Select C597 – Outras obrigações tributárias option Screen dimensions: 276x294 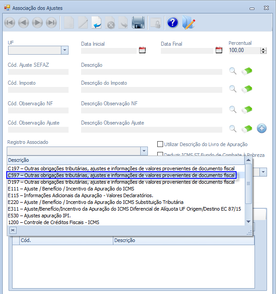[121, 175]
